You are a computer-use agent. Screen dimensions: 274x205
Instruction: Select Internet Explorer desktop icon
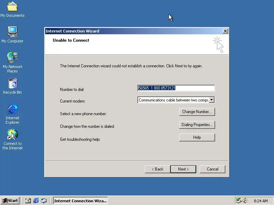point(12,114)
